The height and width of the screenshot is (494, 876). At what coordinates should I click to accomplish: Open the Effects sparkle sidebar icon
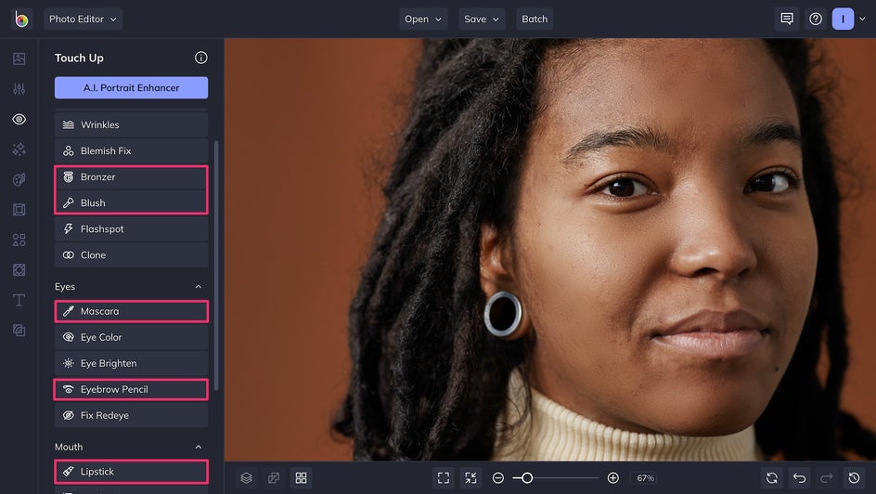(x=19, y=149)
